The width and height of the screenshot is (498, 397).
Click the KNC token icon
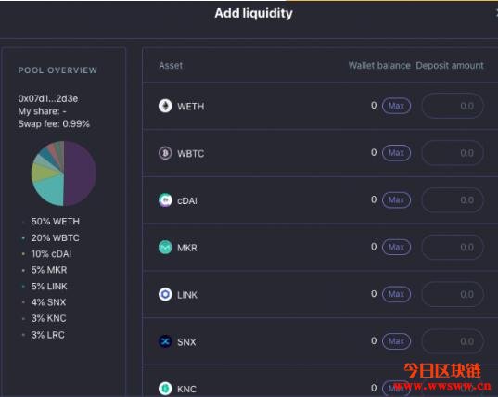click(x=165, y=388)
